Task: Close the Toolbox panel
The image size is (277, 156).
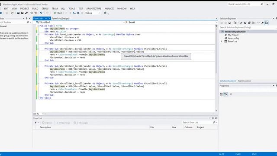Action: pos(30,18)
